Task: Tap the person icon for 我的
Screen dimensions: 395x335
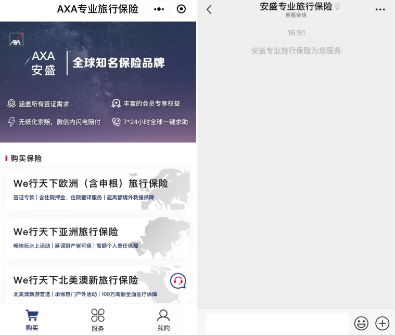Action: [163, 315]
